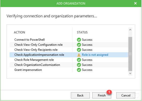
Task: Open the 'Role is not assigned' link
Action: coord(95,55)
